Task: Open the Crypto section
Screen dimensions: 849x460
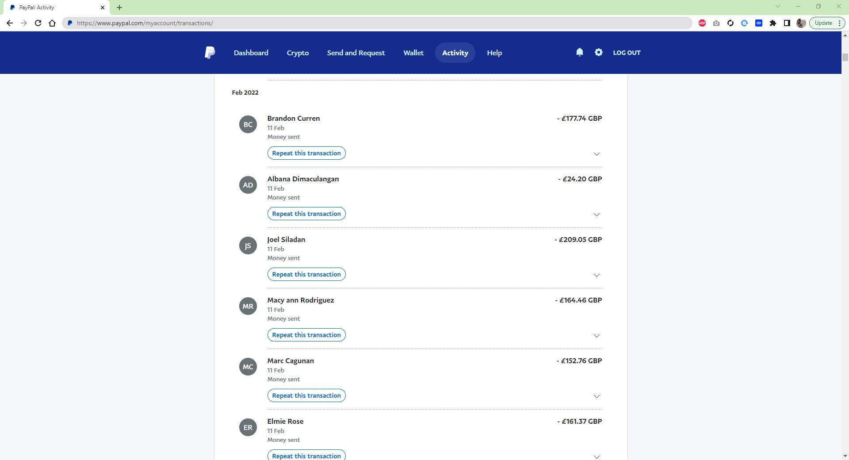Action: click(x=298, y=53)
